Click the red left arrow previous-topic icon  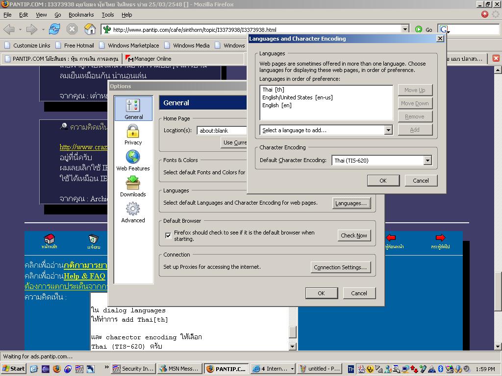[x=391, y=237]
